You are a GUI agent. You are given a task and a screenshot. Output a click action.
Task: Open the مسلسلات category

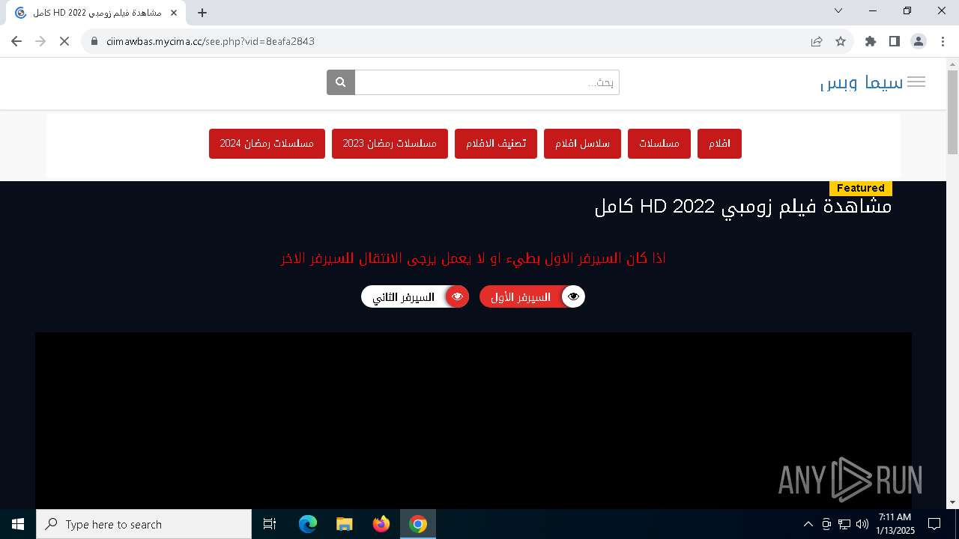coord(659,144)
